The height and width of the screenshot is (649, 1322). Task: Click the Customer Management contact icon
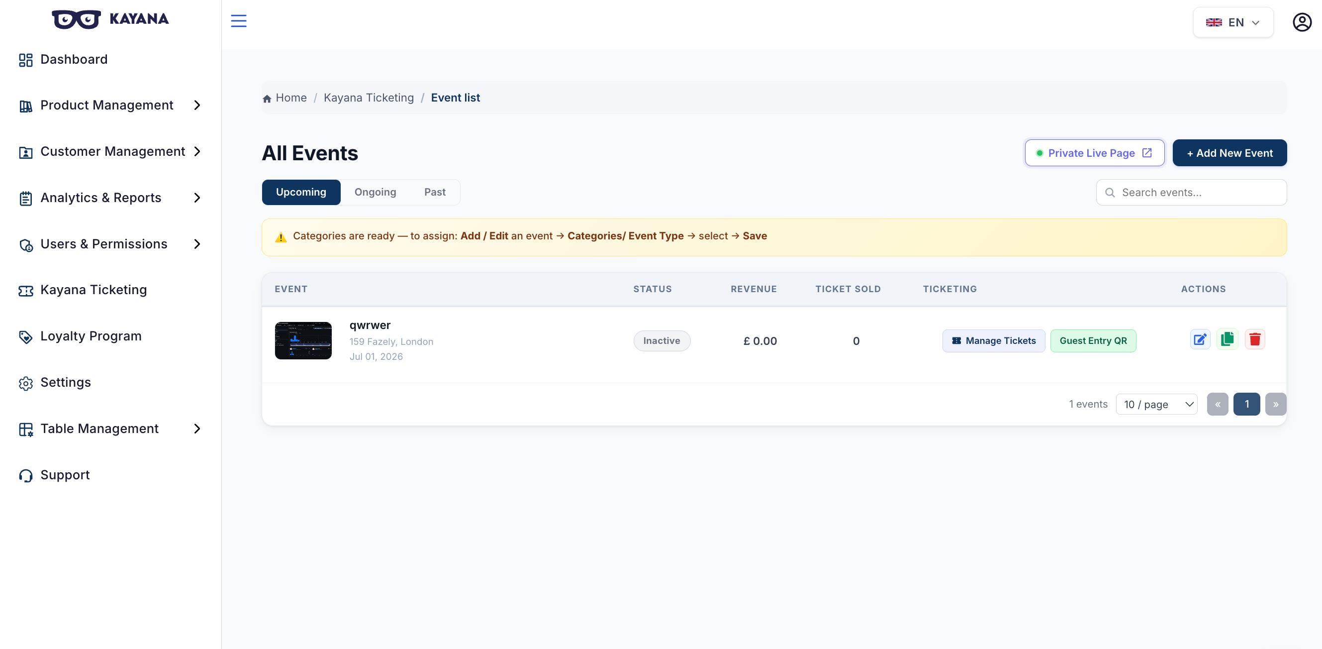coord(26,152)
